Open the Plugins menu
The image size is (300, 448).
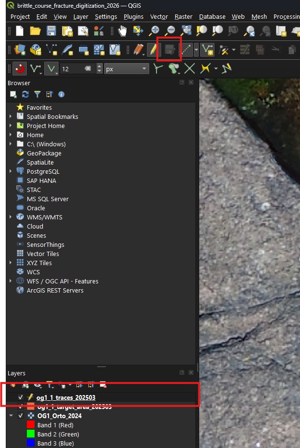point(133,17)
